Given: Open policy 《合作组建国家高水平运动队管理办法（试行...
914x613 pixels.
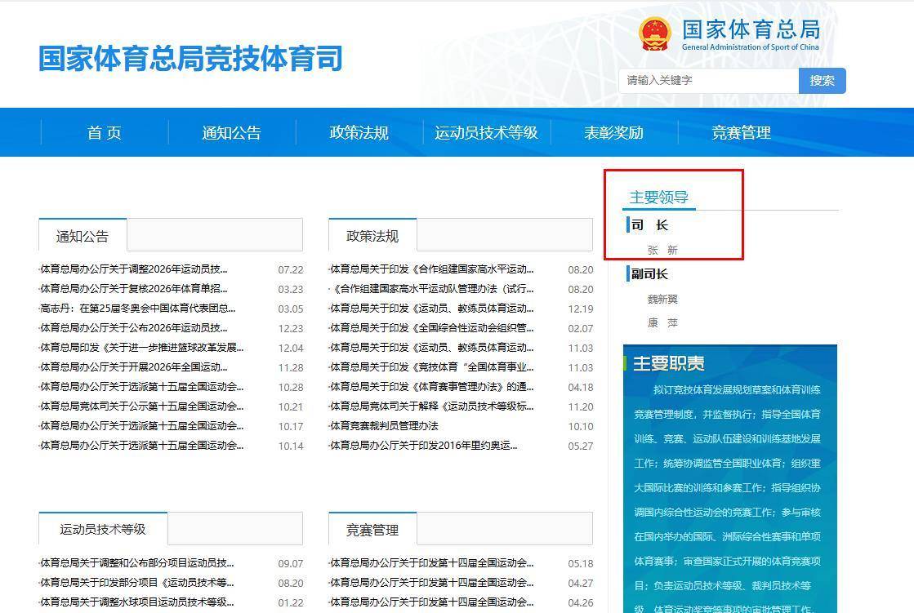Looking at the screenshot, I should [x=431, y=288].
